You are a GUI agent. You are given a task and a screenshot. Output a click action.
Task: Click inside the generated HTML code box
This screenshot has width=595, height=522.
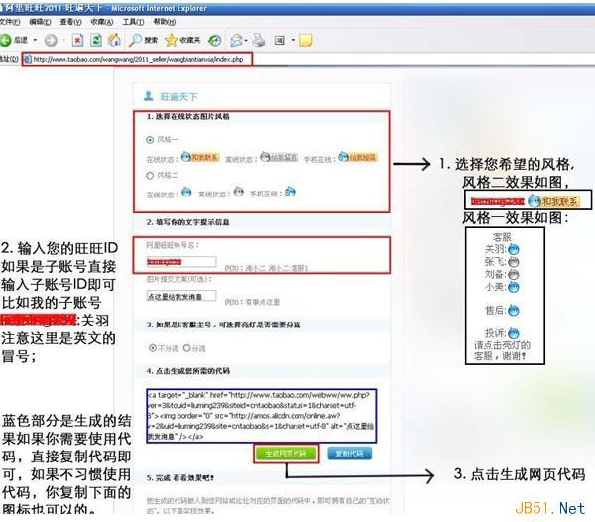pyautogui.click(x=262, y=416)
